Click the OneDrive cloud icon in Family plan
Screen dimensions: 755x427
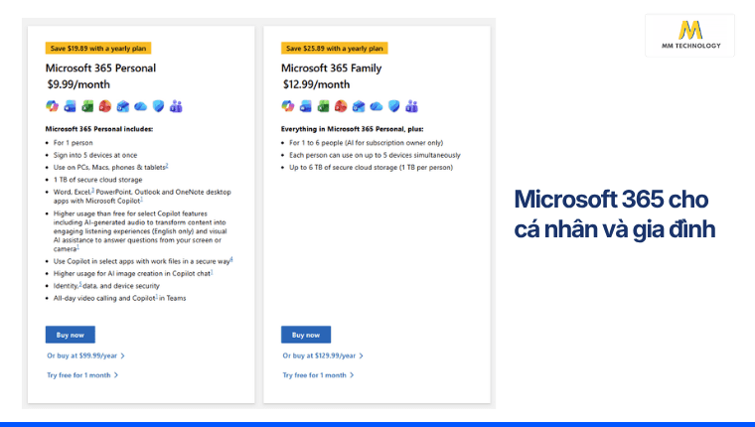[x=377, y=106]
